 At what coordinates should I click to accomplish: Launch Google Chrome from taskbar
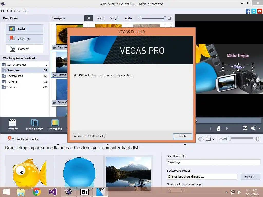click(37, 192)
